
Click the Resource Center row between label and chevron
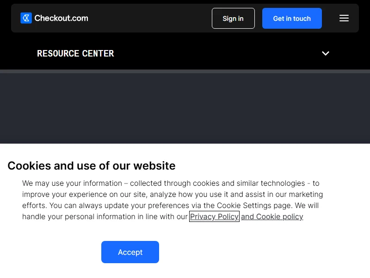pos(217,53)
